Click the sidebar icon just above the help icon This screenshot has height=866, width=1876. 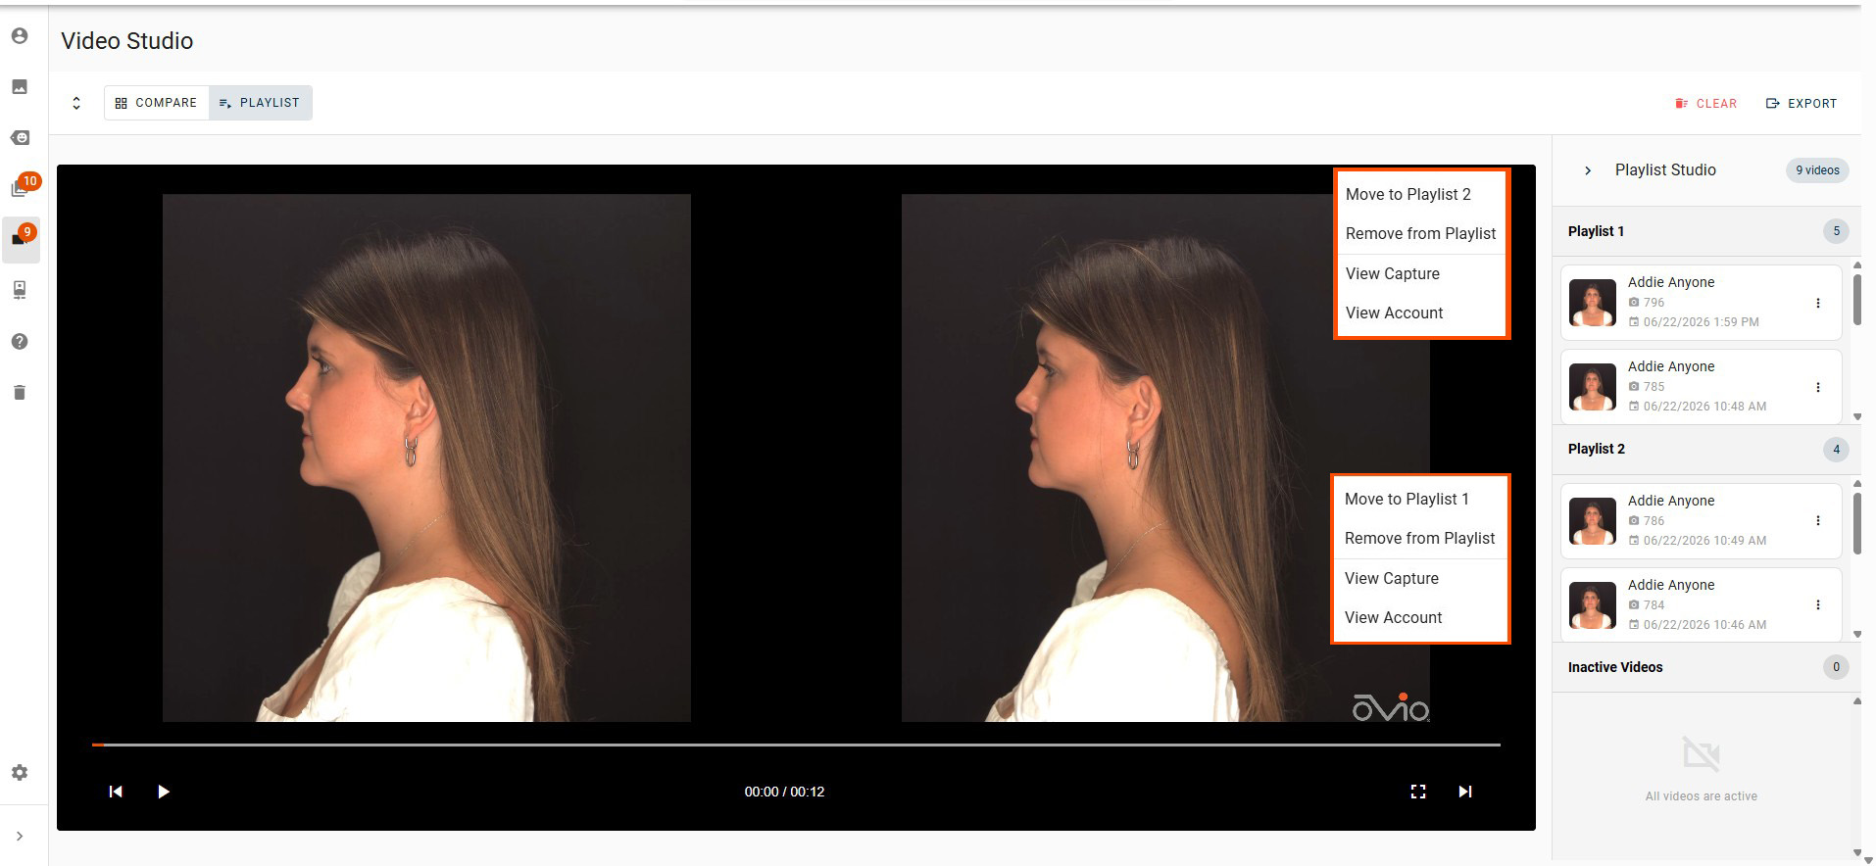[x=20, y=290]
